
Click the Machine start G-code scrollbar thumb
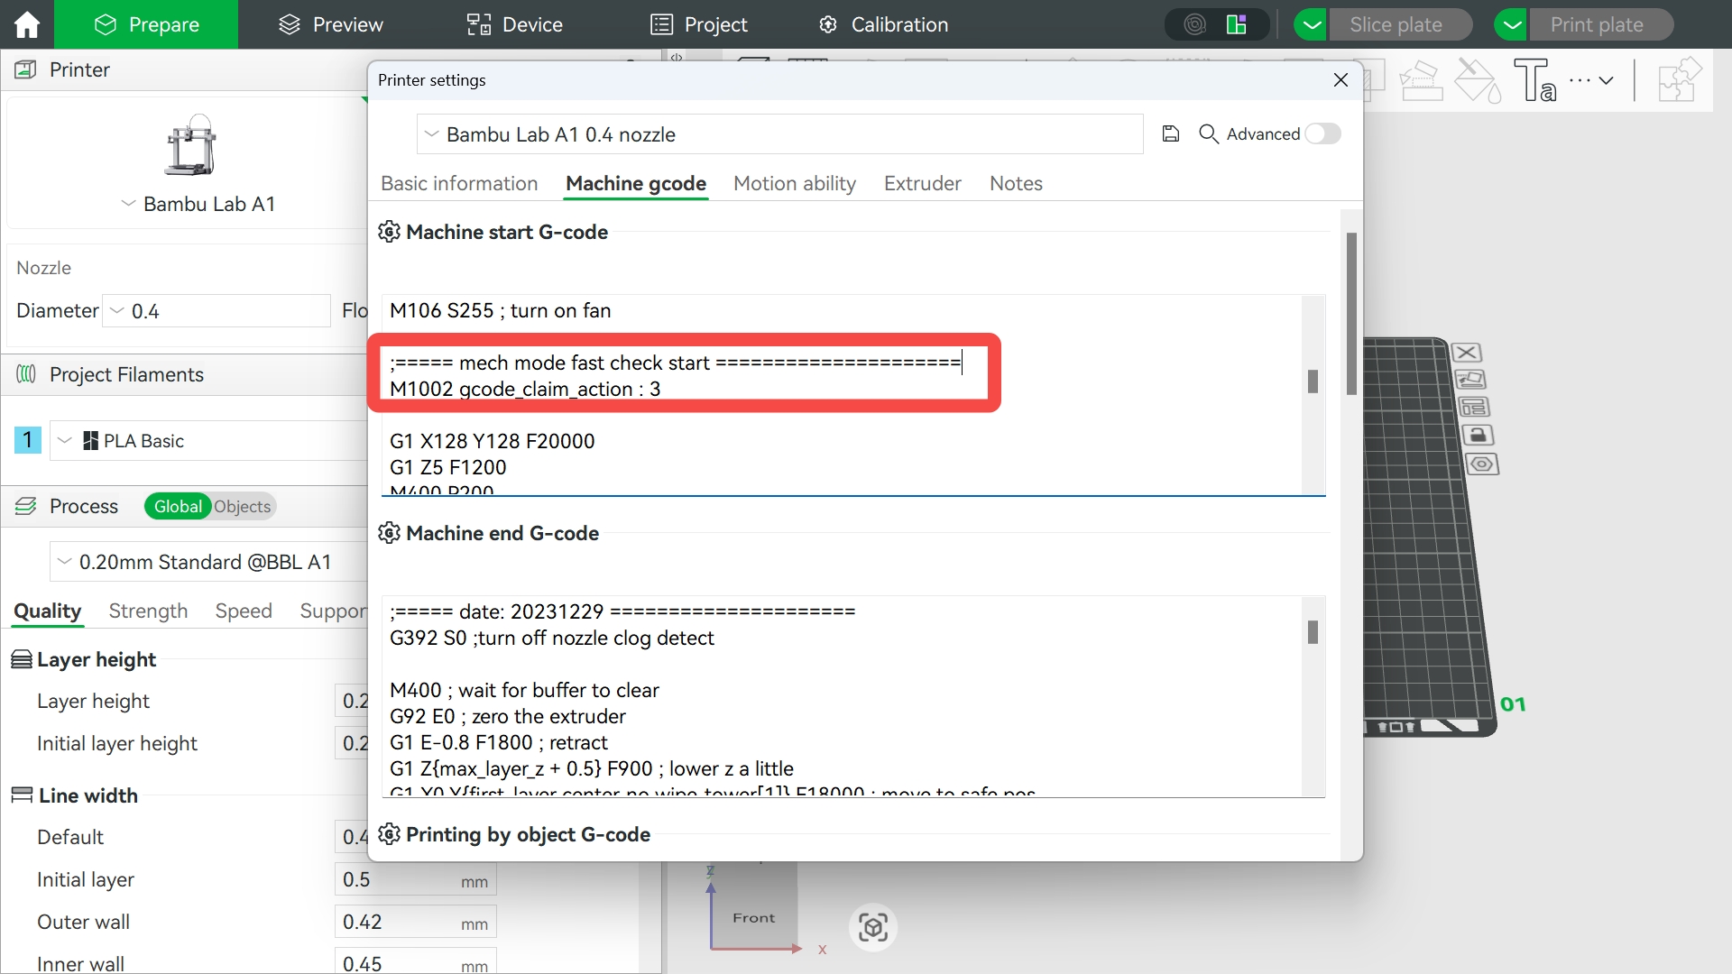tap(1313, 381)
